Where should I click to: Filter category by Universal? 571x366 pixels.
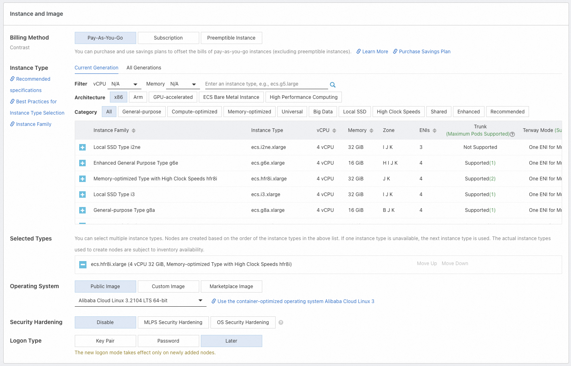[x=292, y=112]
